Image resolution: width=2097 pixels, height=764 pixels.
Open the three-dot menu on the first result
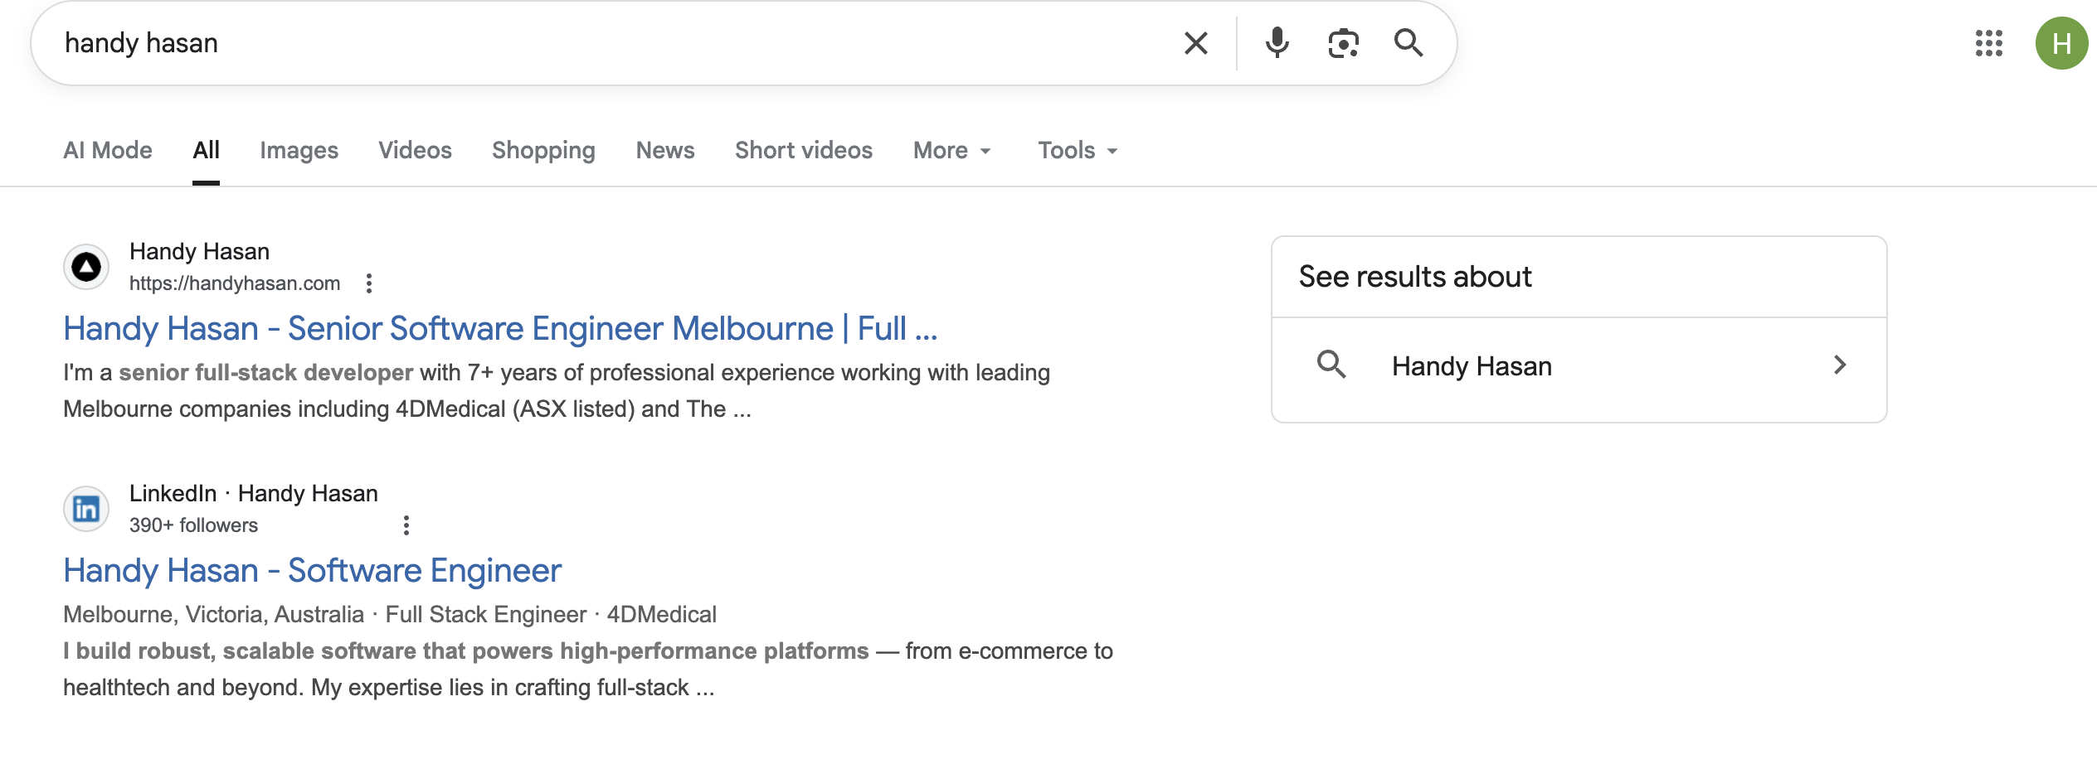368,283
